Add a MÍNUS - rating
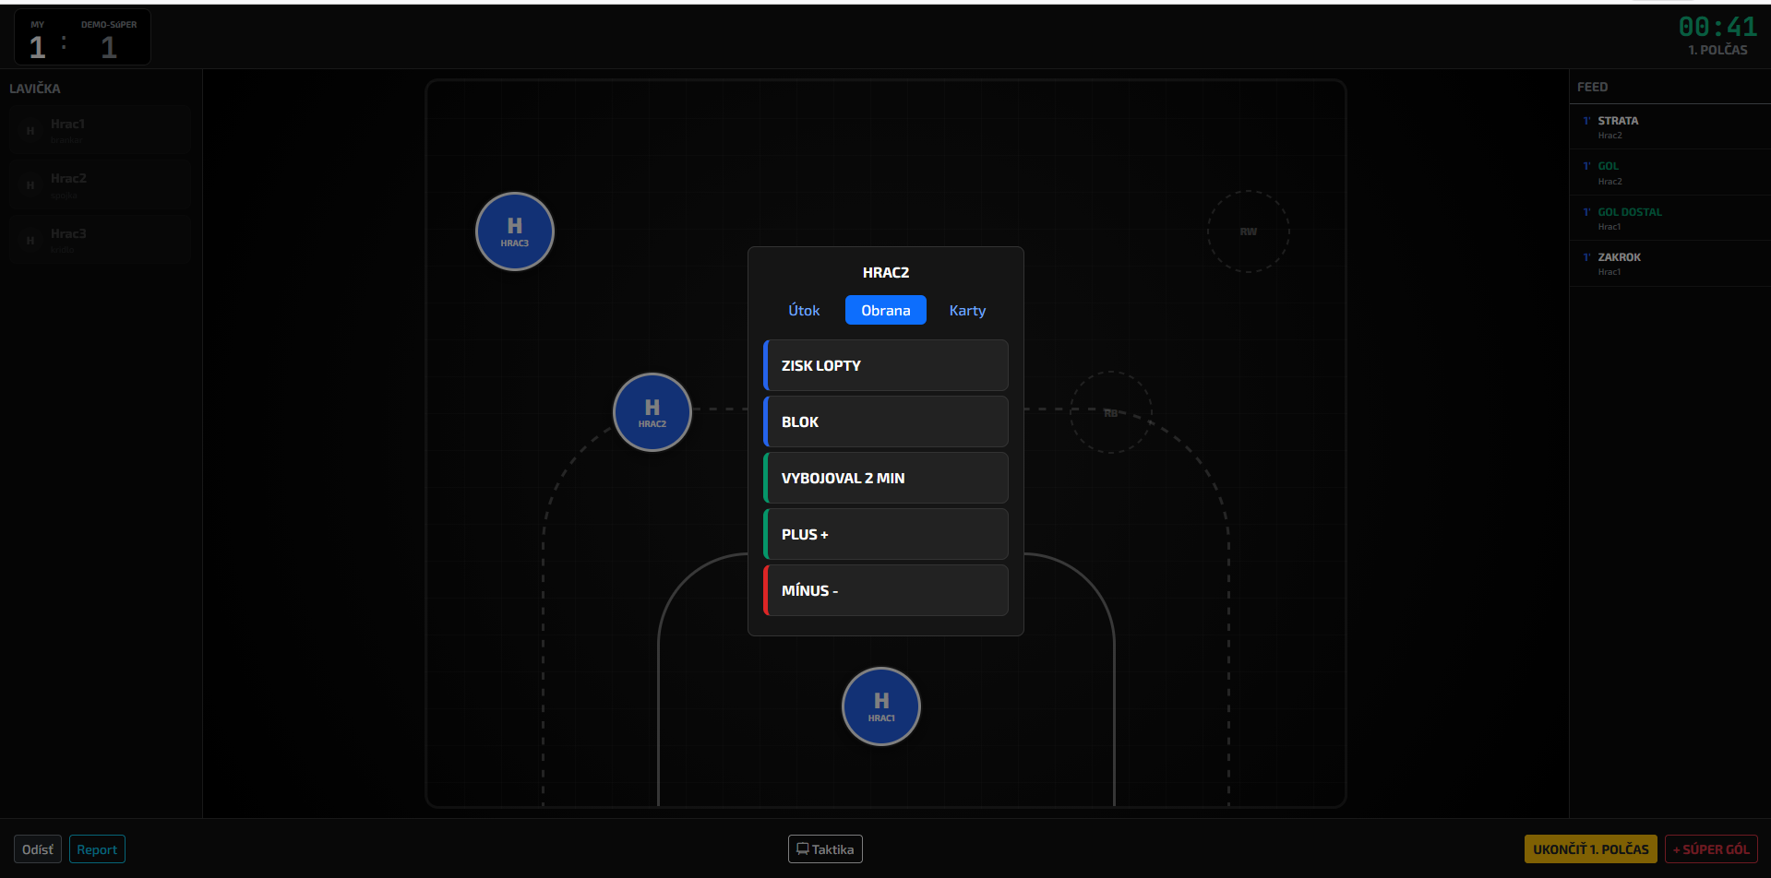Screen dimensions: 1771x878 tap(886, 590)
